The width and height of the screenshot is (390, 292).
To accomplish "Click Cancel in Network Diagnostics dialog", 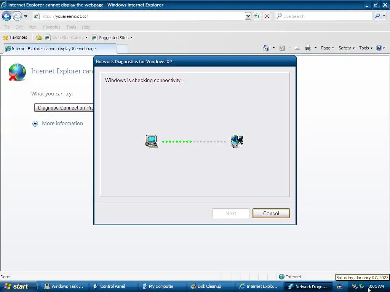I will 271,213.
